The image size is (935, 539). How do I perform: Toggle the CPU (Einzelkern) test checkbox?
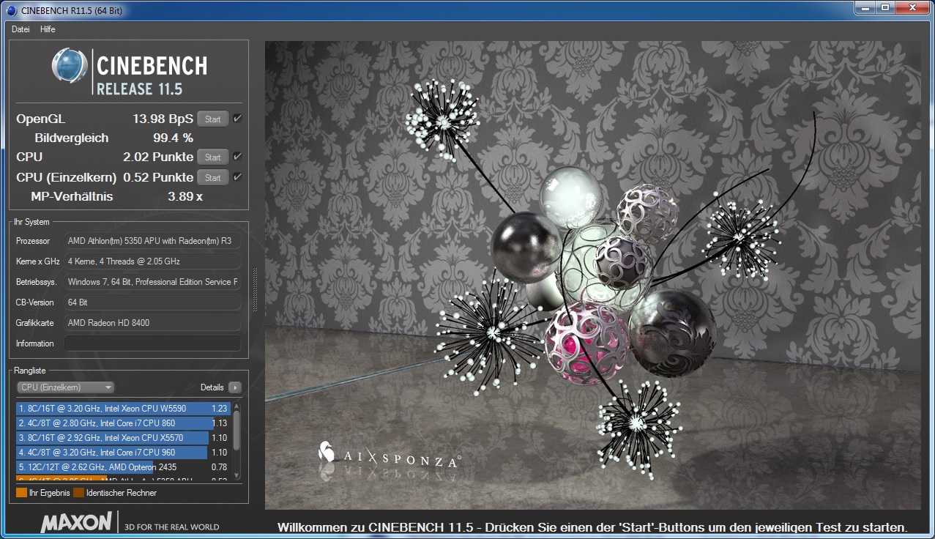click(x=238, y=177)
